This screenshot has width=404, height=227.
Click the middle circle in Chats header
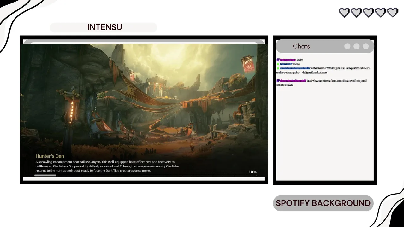pyautogui.click(x=357, y=46)
